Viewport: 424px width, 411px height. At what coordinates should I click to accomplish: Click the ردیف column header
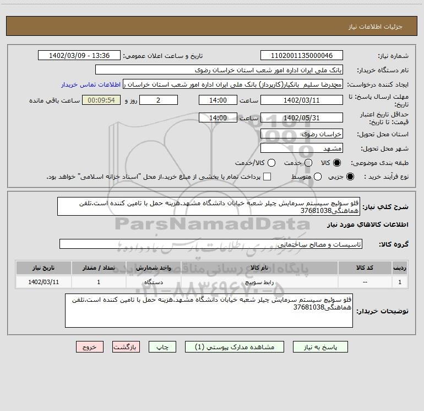[x=400, y=268]
